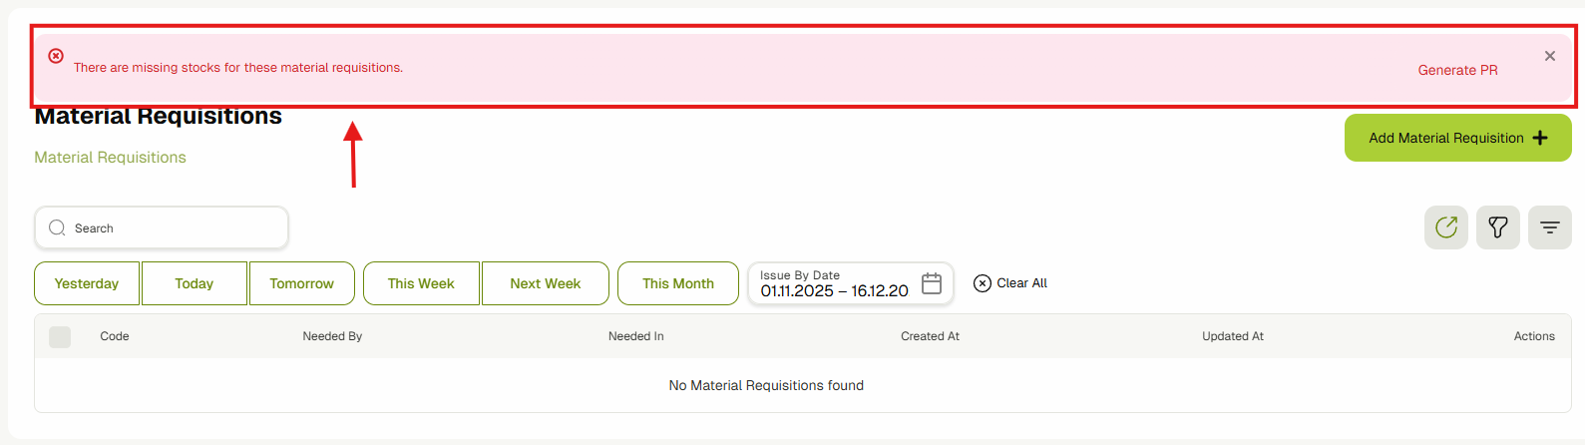This screenshot has width=1585, height=445.
Task: Select the Today date filter
Action: click(195, 283)
